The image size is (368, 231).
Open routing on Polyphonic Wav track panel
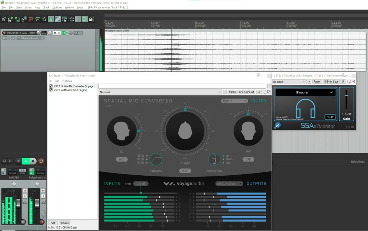click(x=44, y=33)
